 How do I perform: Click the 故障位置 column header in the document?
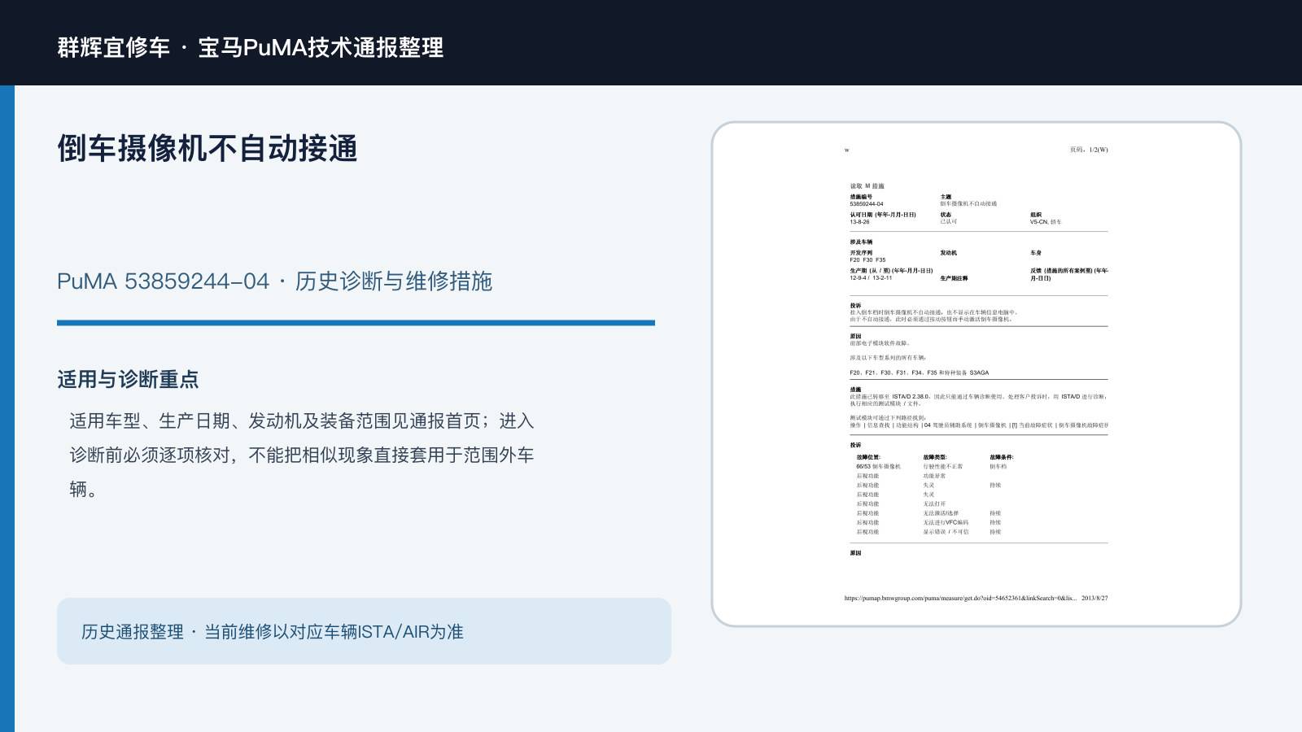coord(868,457)
